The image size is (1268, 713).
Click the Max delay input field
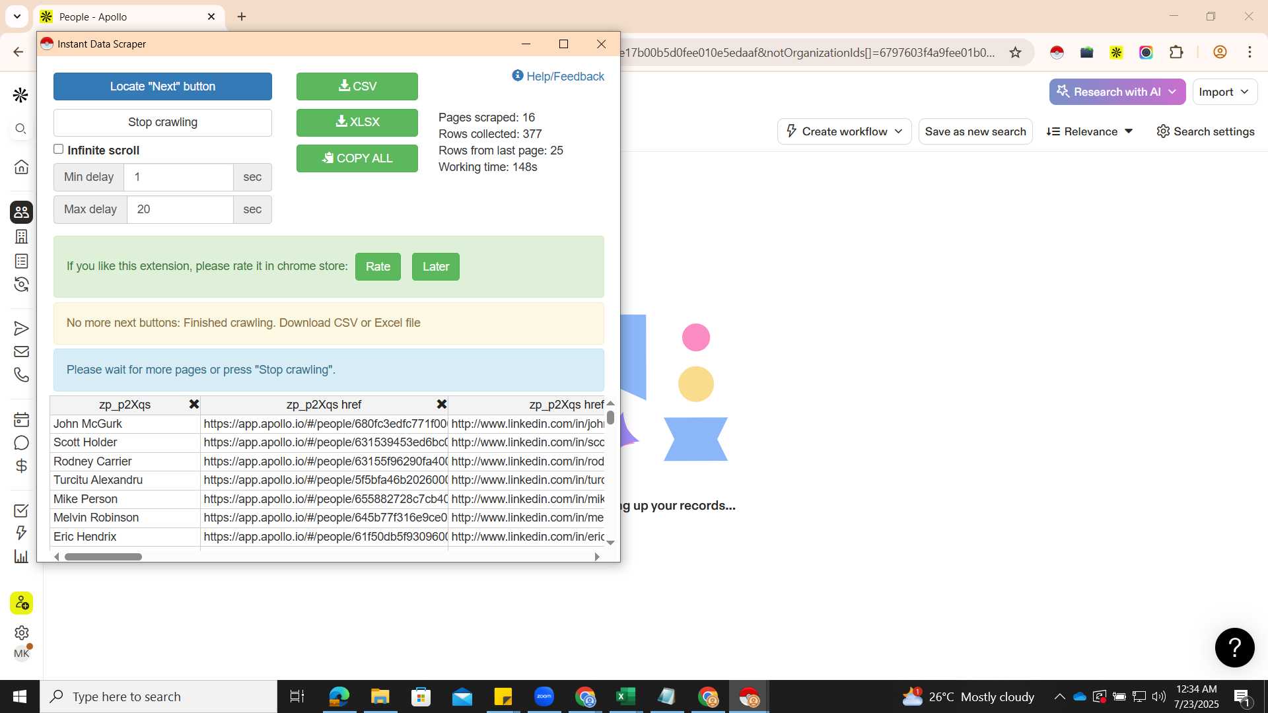point(180,209)
